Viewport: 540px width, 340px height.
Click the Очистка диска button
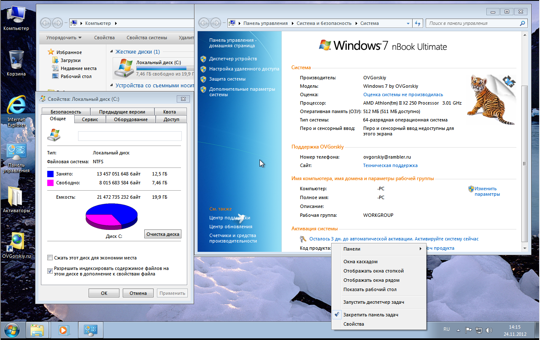click(163, 234)
